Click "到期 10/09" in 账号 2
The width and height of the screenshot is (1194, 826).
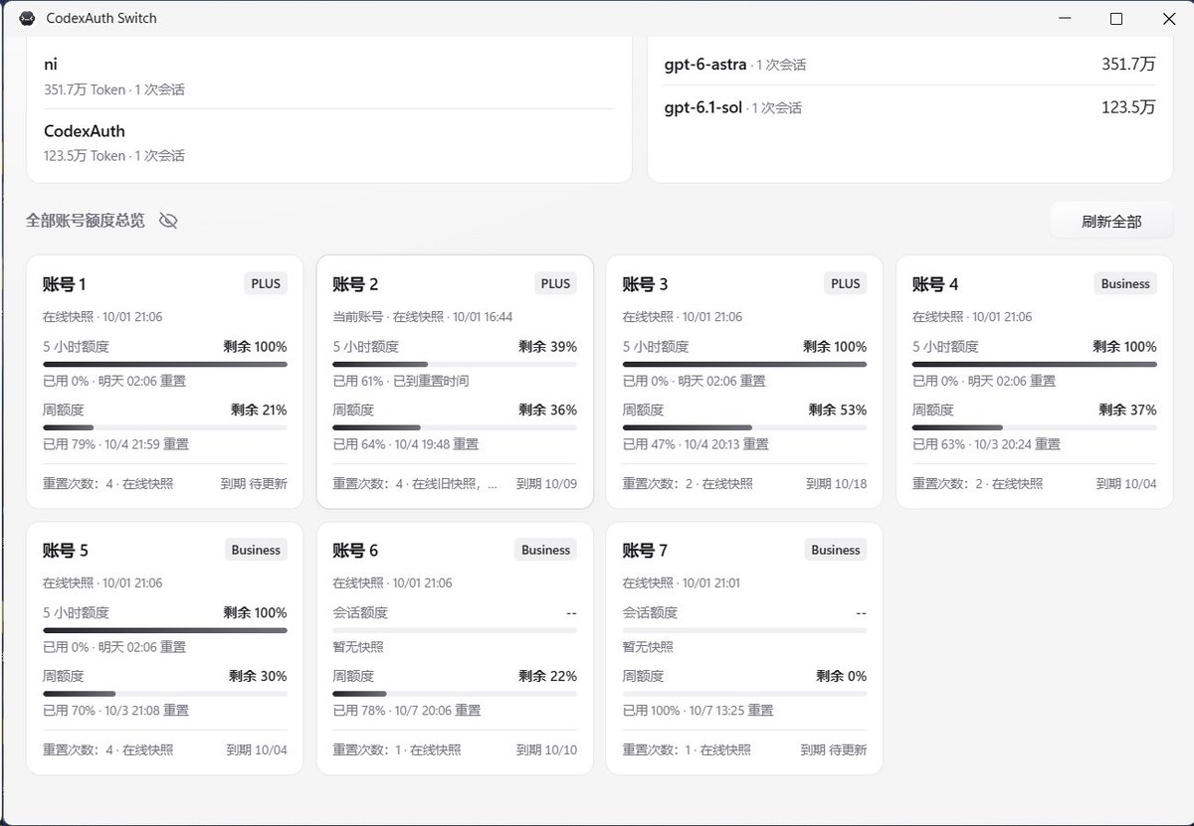(546, 484)
